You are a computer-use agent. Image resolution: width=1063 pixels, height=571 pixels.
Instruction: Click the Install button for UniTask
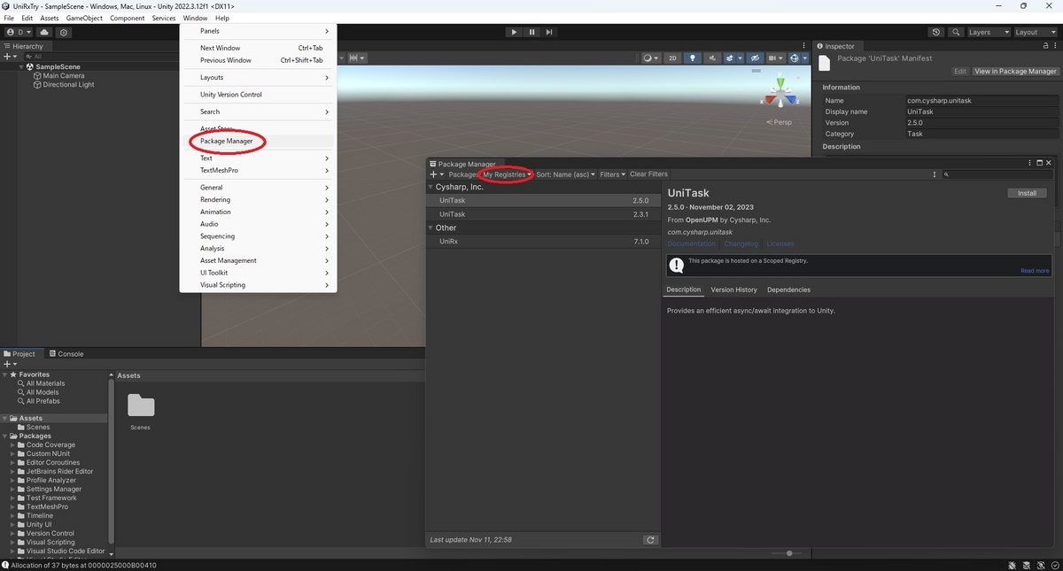pyautogui.click(x=1027, y=192)
